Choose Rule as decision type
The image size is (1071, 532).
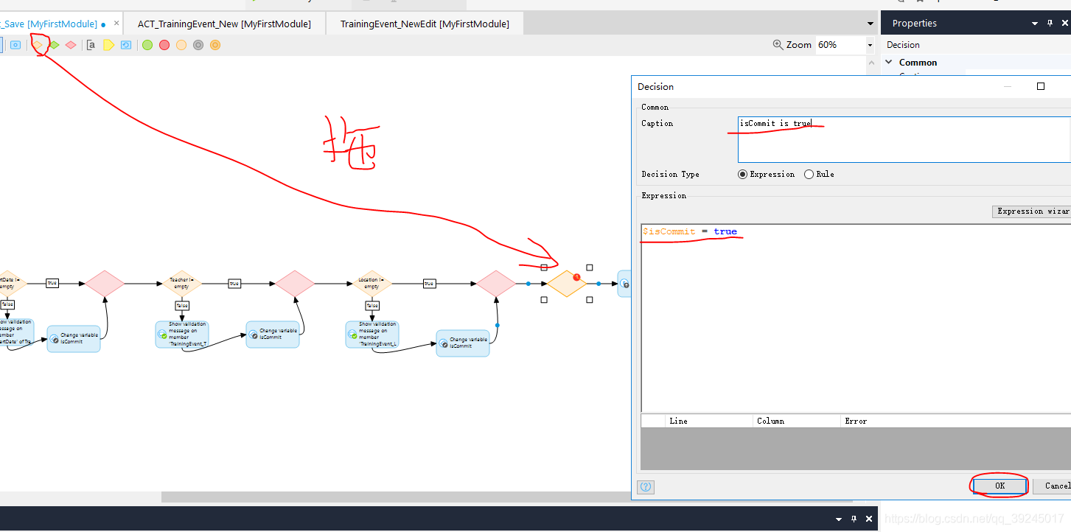pos(809,175)
